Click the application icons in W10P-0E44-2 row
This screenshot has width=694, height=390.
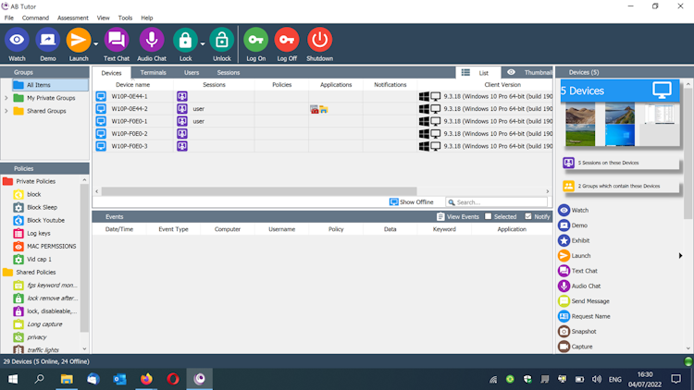coord(319,109)
